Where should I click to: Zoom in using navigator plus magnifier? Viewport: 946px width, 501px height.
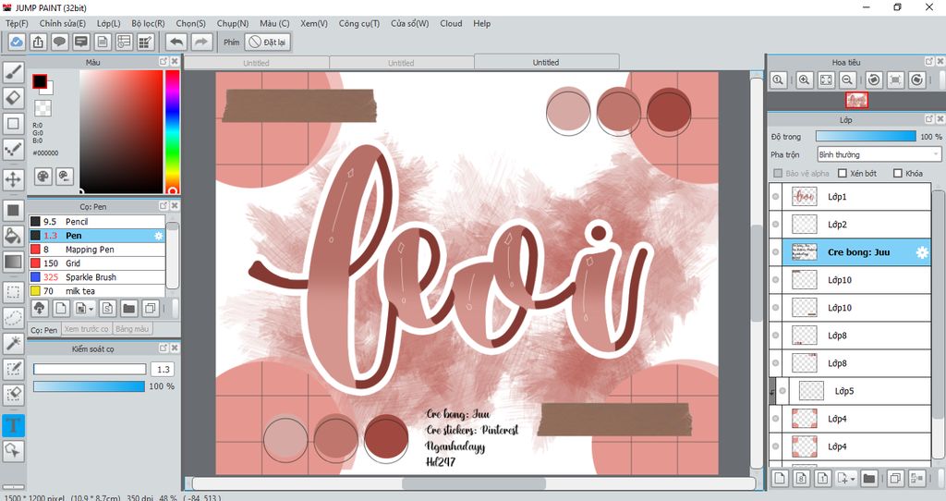(x=805, y=79)
